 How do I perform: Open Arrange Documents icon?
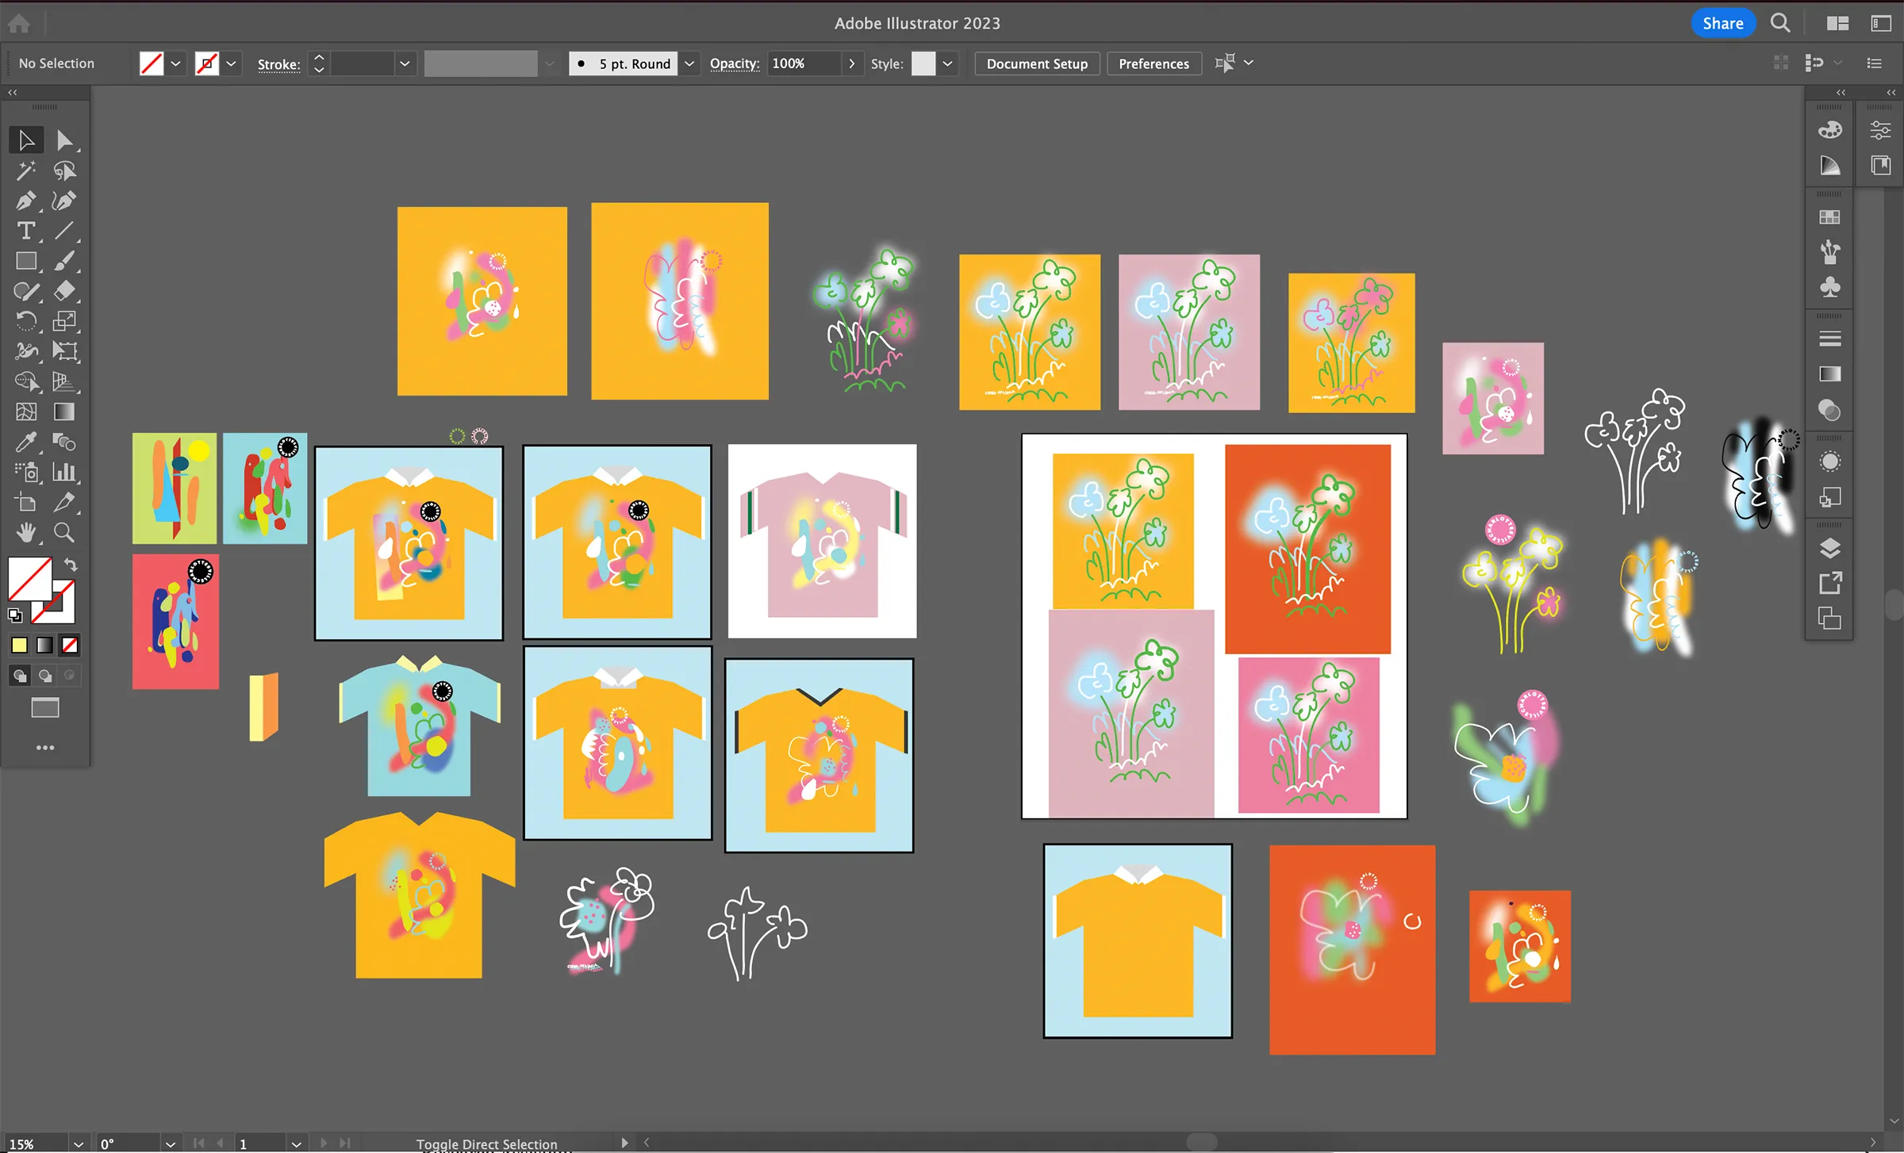(1837, 23)
